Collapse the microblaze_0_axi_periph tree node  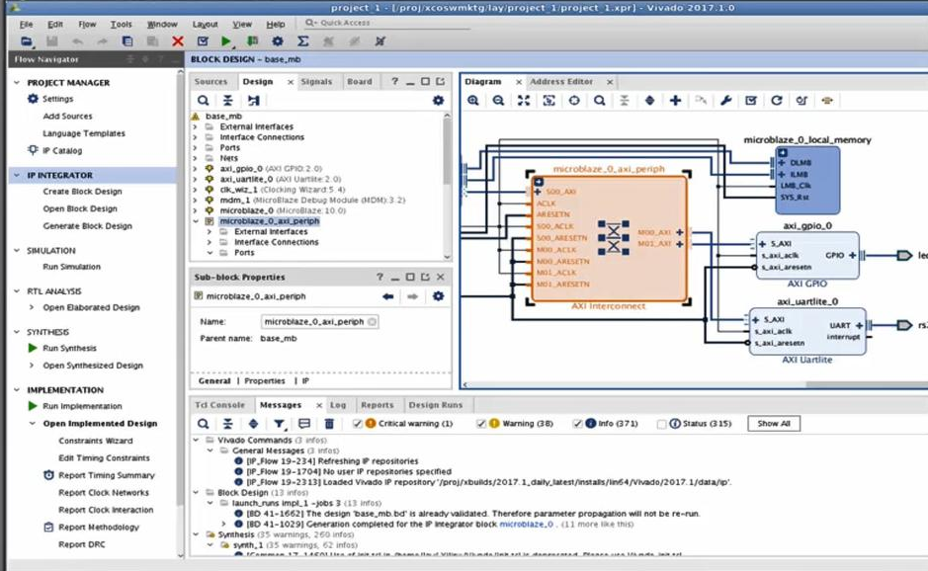tap(196, 221)
